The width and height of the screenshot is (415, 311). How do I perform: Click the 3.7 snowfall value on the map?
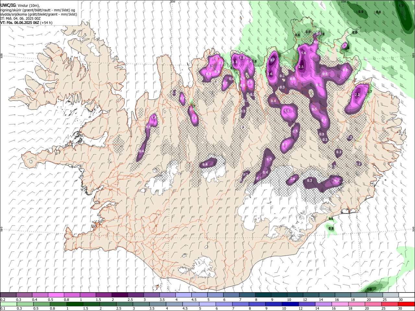272,60
